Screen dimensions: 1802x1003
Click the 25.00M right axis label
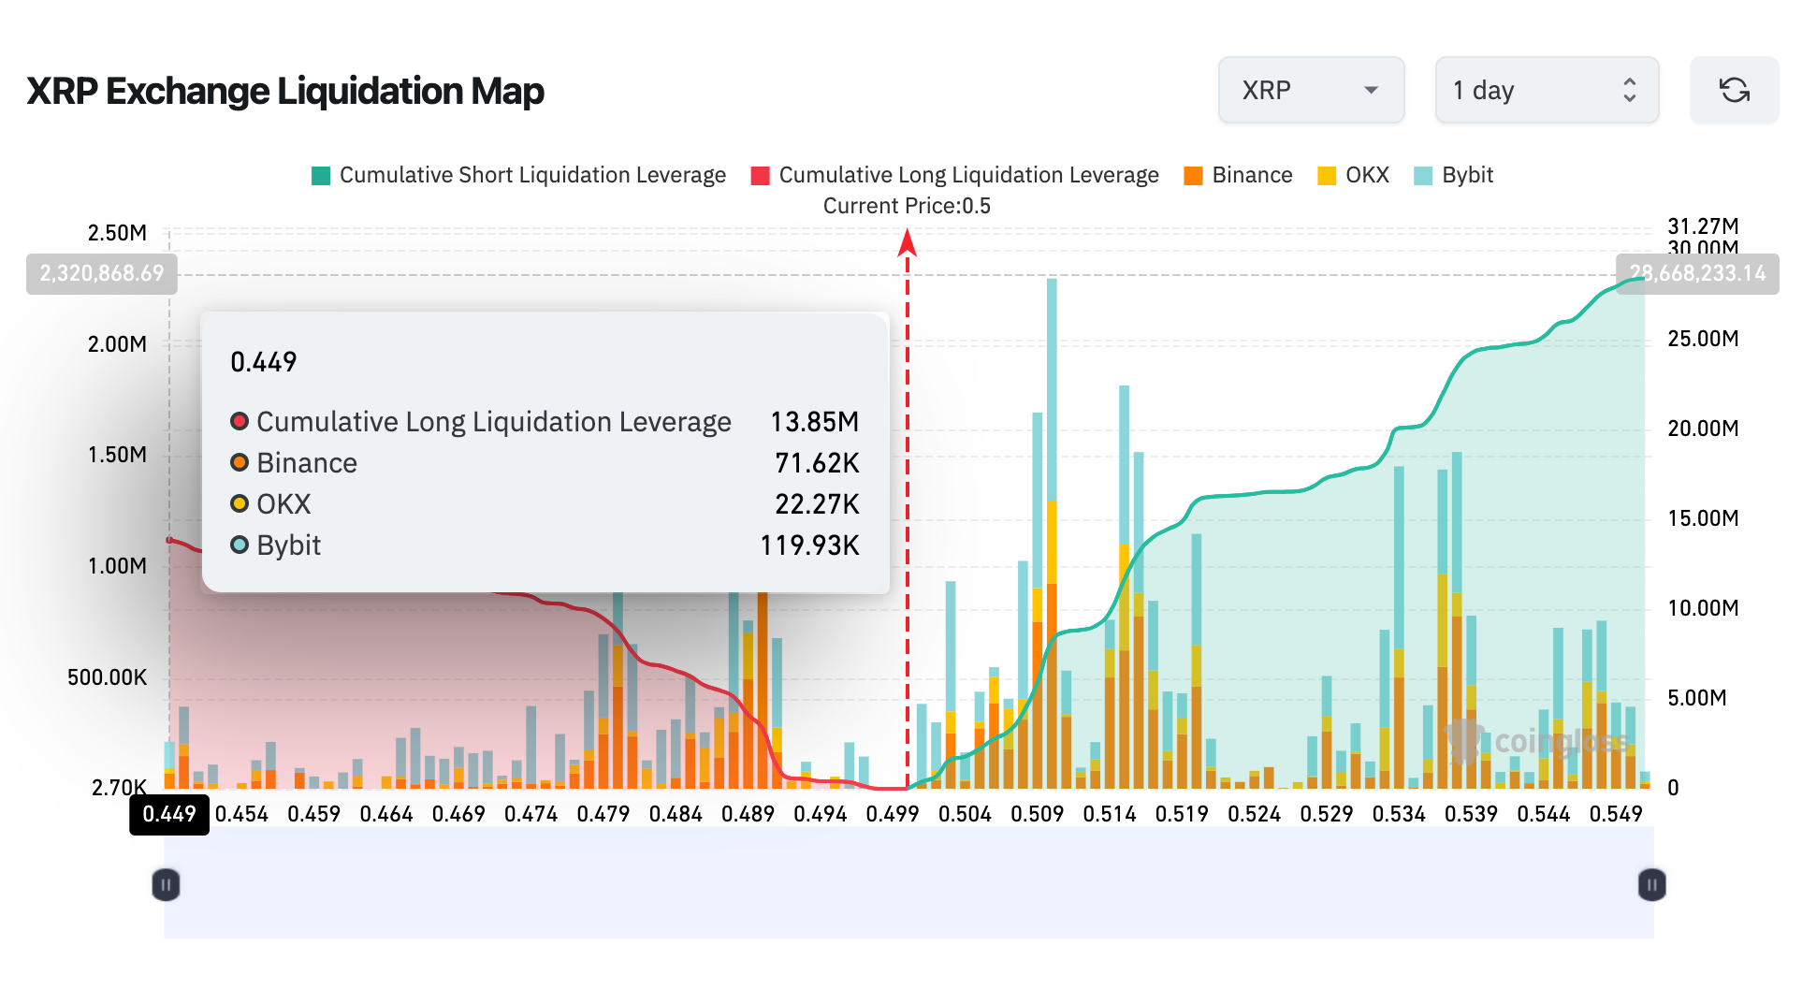(1703, 339)
